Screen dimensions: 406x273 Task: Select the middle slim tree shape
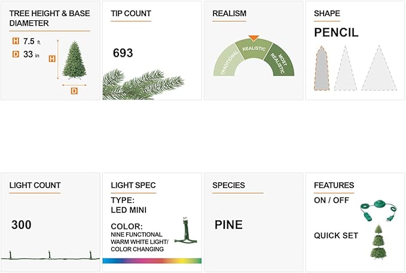tap(344, 69)
